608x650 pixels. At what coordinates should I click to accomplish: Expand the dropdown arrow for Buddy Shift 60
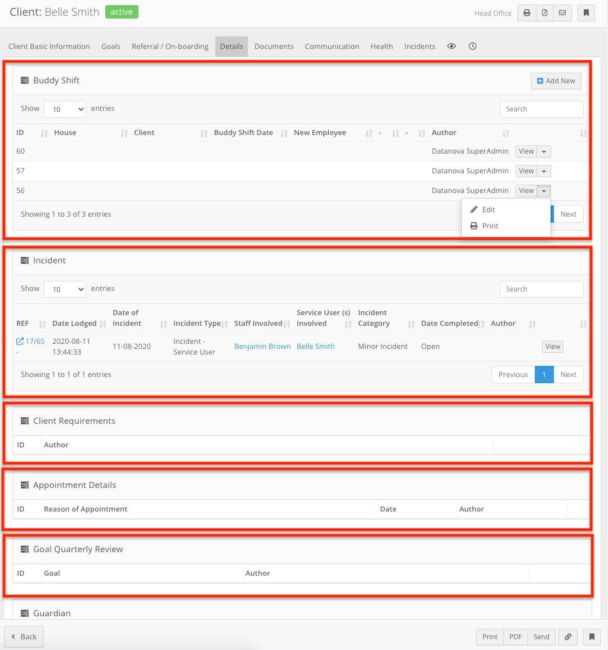click(x=544, y=151)
